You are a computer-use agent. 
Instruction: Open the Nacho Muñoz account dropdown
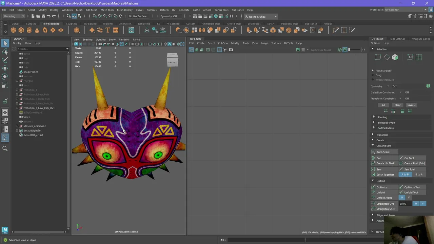coord(261,16)
